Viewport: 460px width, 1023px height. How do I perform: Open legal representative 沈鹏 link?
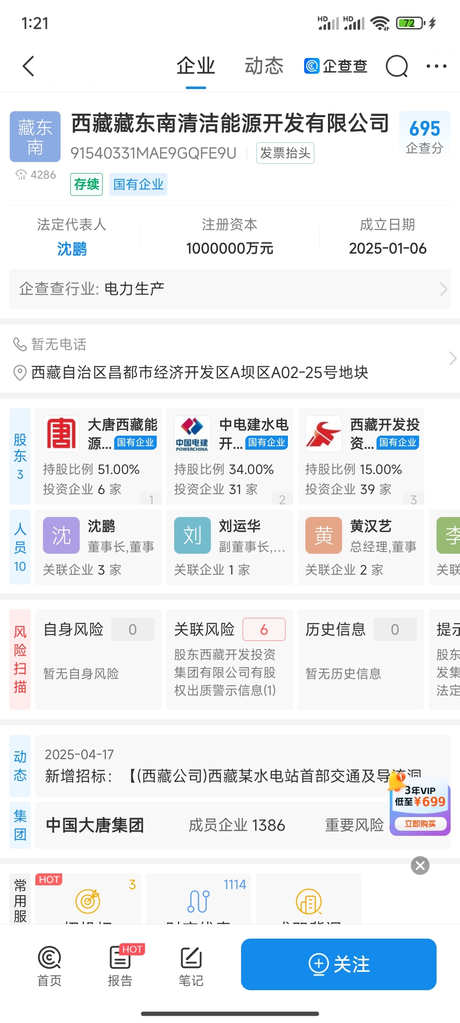point(72,249)
